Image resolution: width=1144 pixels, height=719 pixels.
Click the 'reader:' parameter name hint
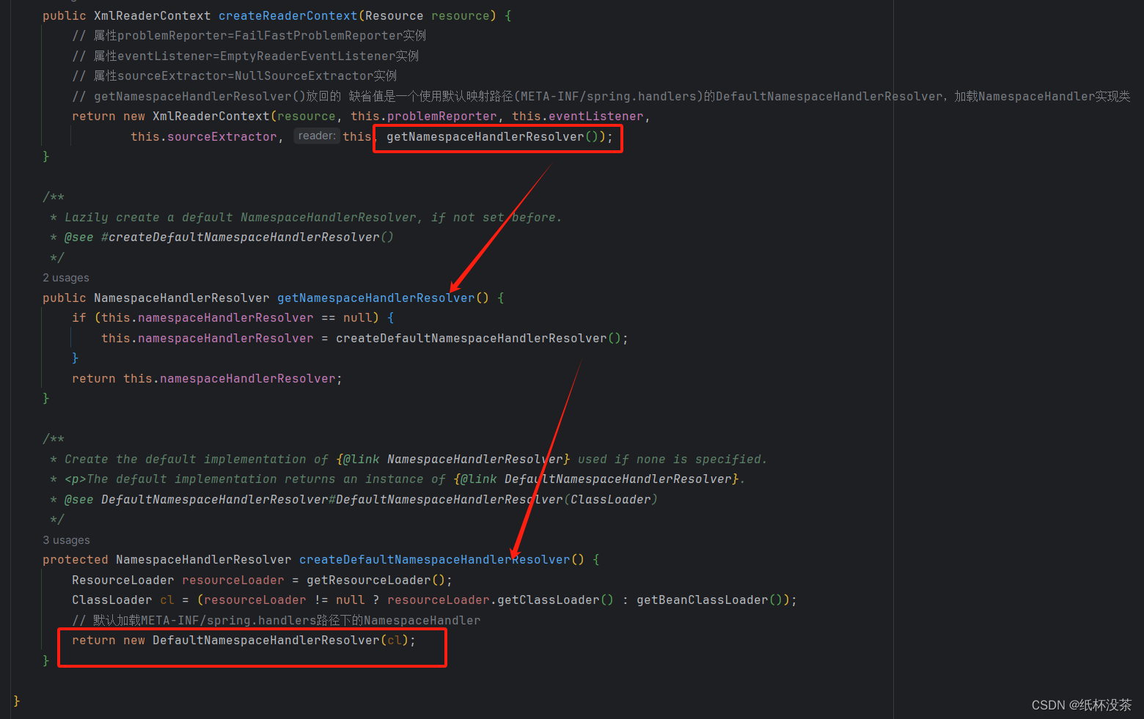pyautogui.click(x=317, y=136)
